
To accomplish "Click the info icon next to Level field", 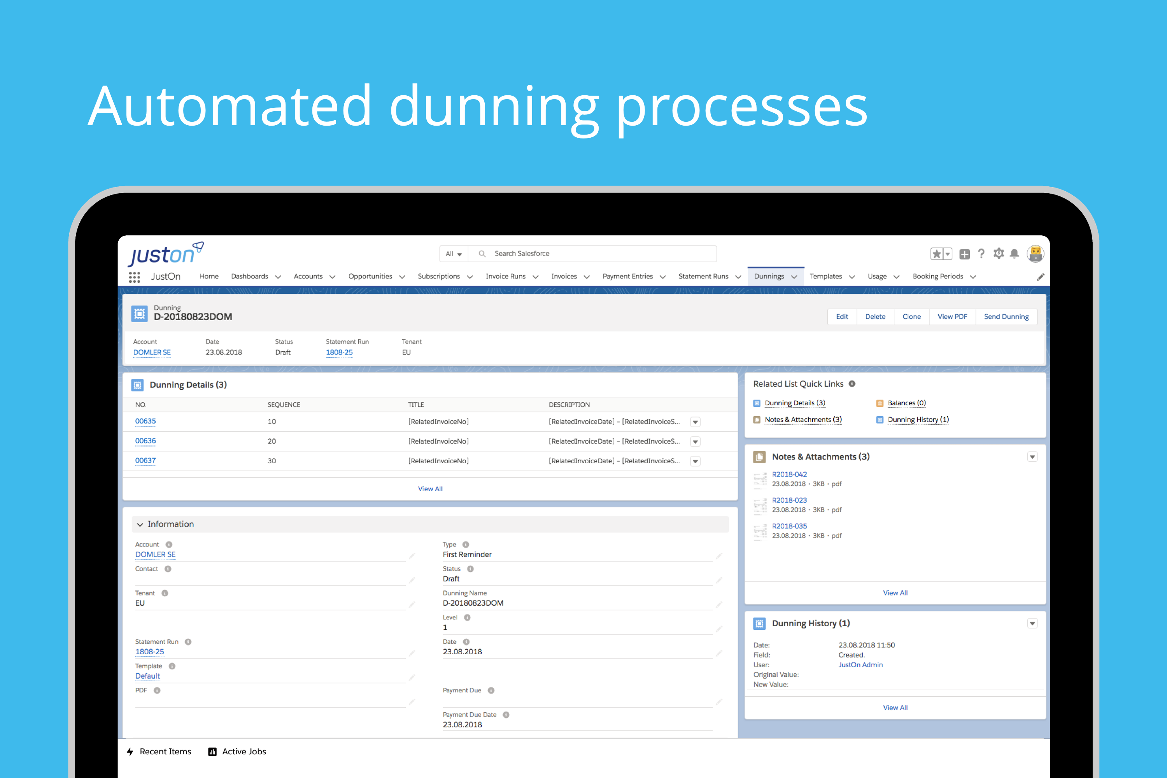I will tap(467, 617).
